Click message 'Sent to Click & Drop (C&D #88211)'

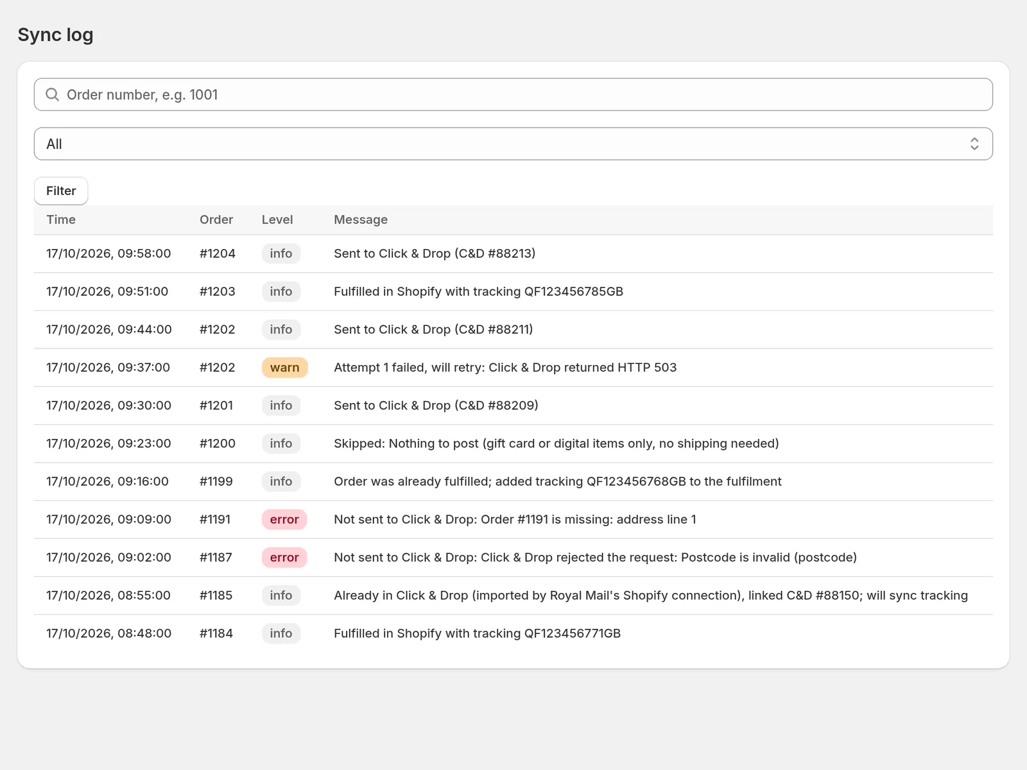(433, 329)
